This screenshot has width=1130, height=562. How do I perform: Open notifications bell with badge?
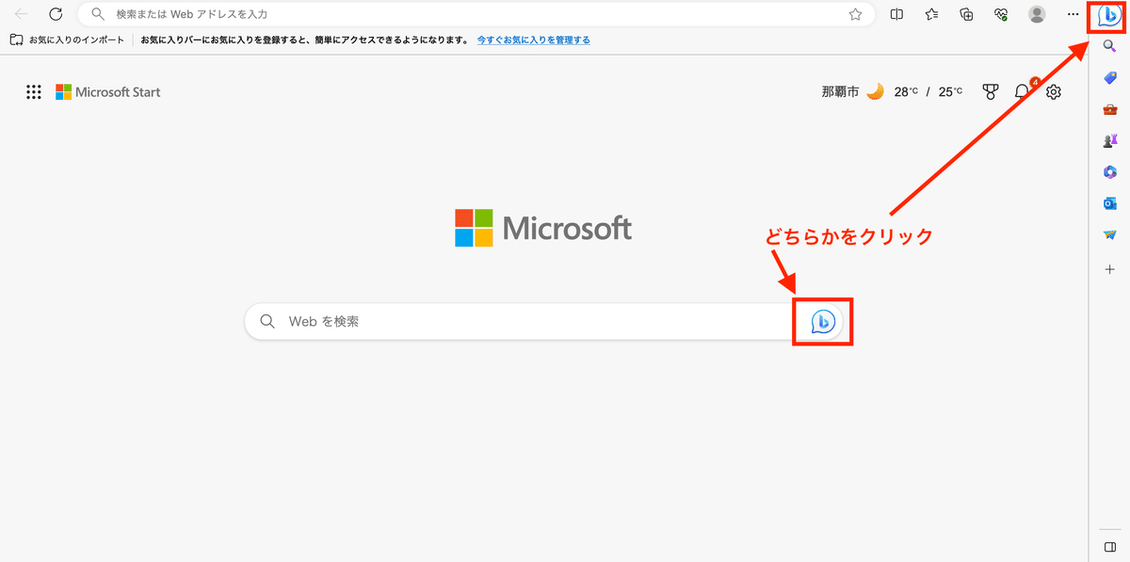(x=1024, y=90)
